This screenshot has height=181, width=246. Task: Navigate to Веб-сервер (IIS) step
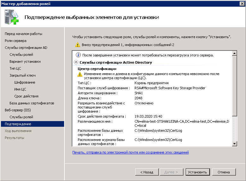18,110
